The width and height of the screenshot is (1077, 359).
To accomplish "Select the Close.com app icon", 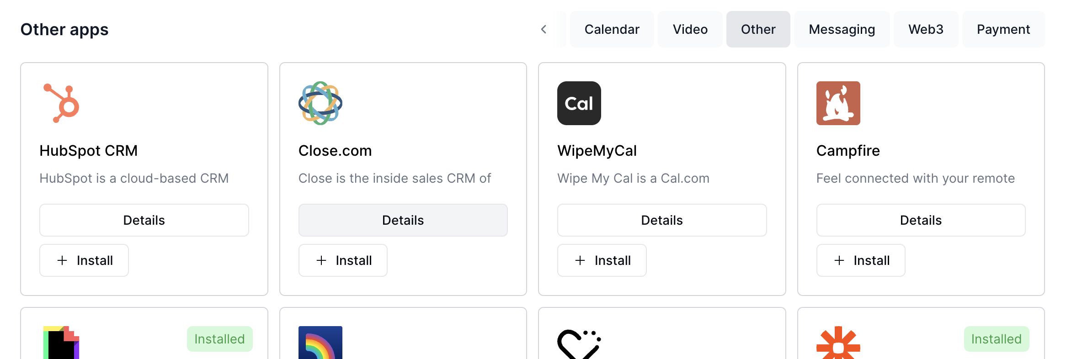I will tap(320, 103).
